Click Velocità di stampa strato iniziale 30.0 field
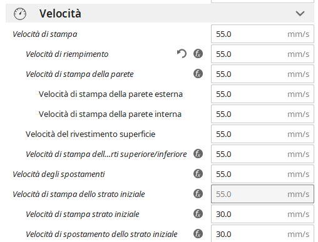318x242 pixels. coord(262,214)
